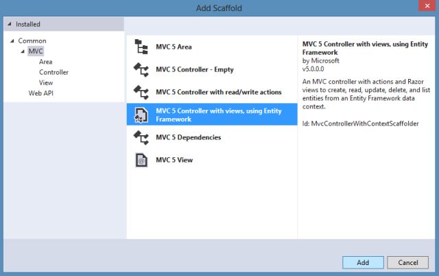Click the MVC 5 Controller - Empty icon
Screen dimensions: 439x276
point(141,69)
